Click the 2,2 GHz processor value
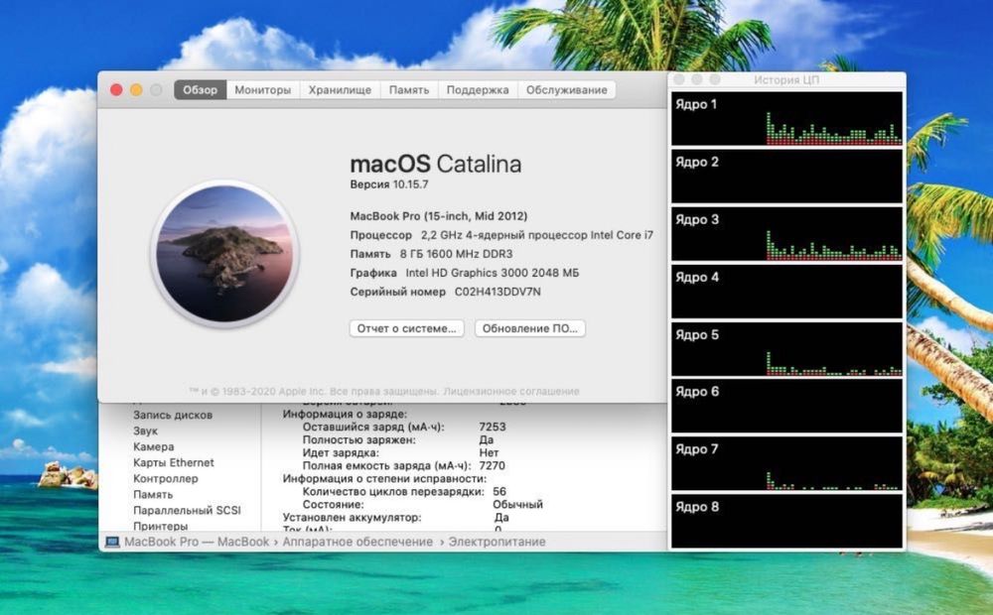 [x=537, y=235]
